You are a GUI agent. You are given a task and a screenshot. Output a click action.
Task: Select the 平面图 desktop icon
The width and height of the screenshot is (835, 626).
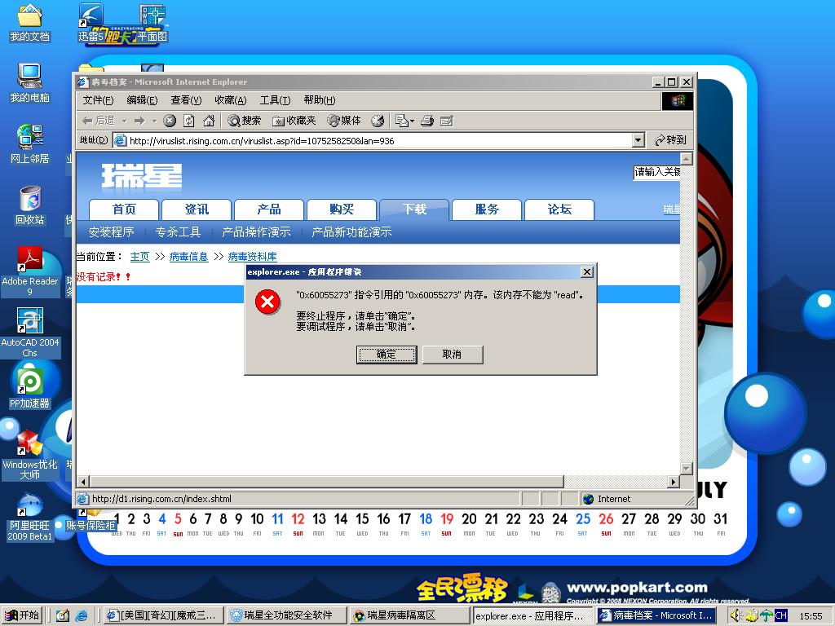tap(152, 24)
